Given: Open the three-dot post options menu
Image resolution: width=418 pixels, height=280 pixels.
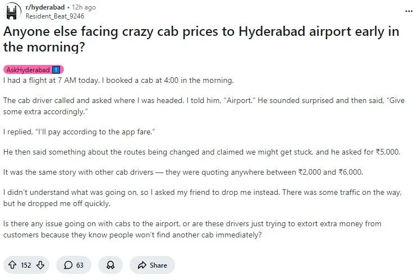Looking at the screenshot, I should tap(408, 11).
